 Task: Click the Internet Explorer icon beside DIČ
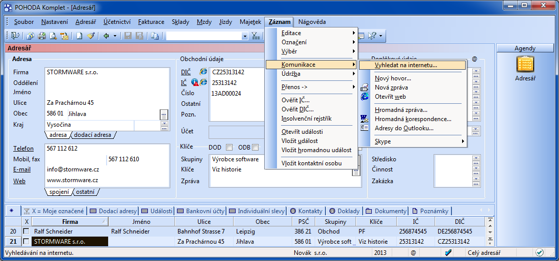[203, 72]
